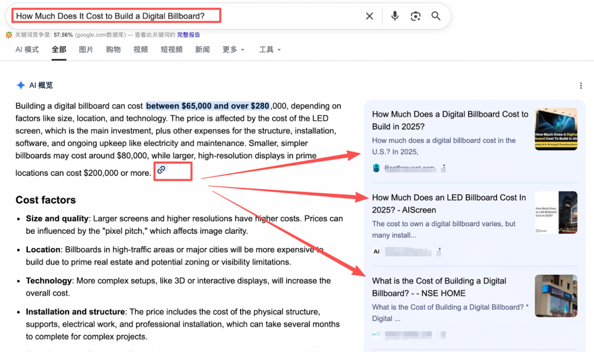Clear the search box text
The image size is (594, 352).
point(370,16)
